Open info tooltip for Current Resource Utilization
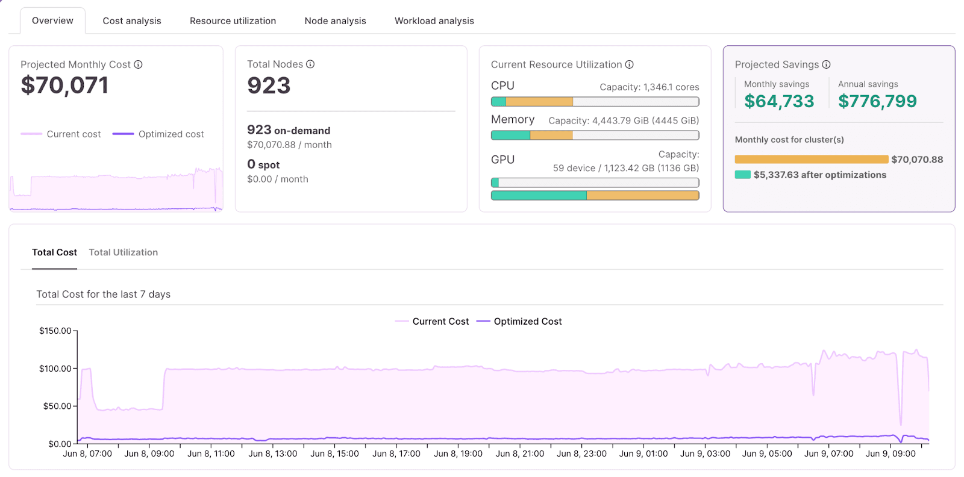Image resolution: width=964 pixels, height=477 pixels. pos(629,64)
